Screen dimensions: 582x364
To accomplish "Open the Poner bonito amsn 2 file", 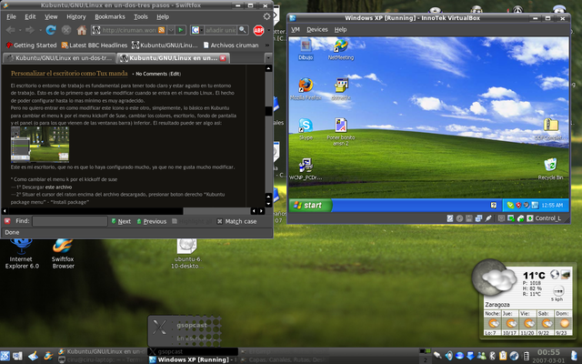I will pyautogui.click(x=341, y=131).
